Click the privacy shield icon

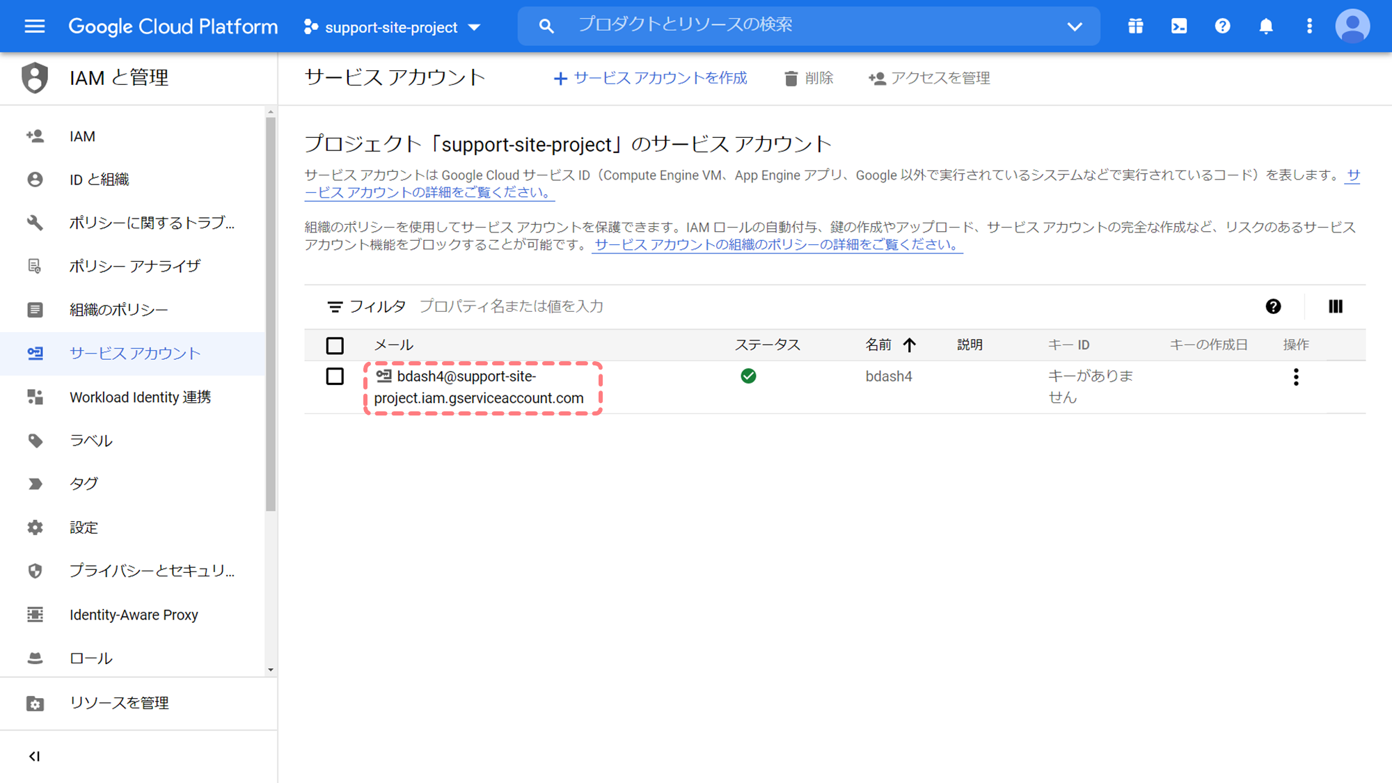(x=35, y=571)
